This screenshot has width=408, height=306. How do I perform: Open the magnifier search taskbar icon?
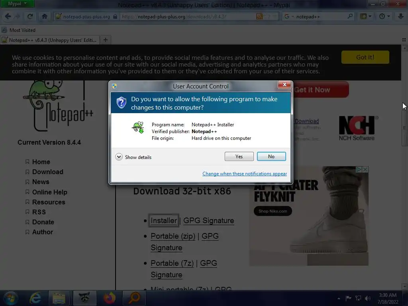134,298
